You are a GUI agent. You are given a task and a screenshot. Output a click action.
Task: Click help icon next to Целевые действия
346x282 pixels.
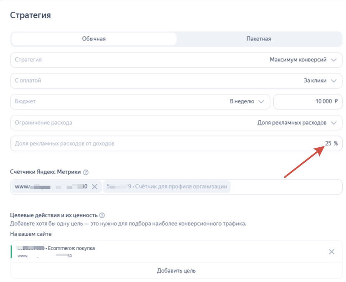pyautogui.click(x=102, y=215)
